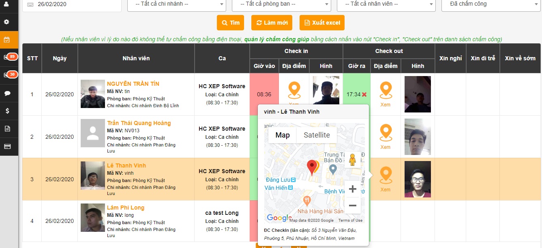Screen dimensions: 542x248
Task: Click the red X beside 17:34
Action: click(x=364, y=94)
